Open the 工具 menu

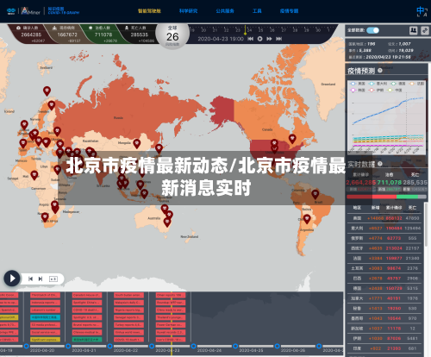point(257,11)
